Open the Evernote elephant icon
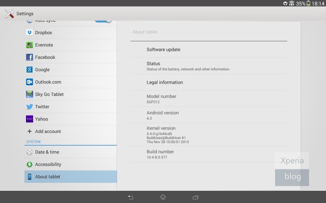This screenshot has height=203, width=326. 30,45
